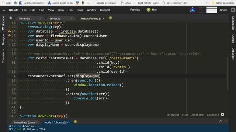236x132 pixels.
Task: Click the 34:38 cursor position indicator
Action: click(185, 115)
